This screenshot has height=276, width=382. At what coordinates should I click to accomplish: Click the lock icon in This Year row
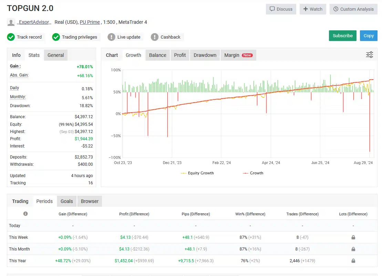click(353, 260)
